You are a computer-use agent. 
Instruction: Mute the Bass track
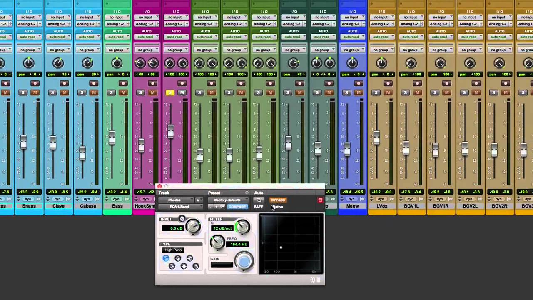123,92
